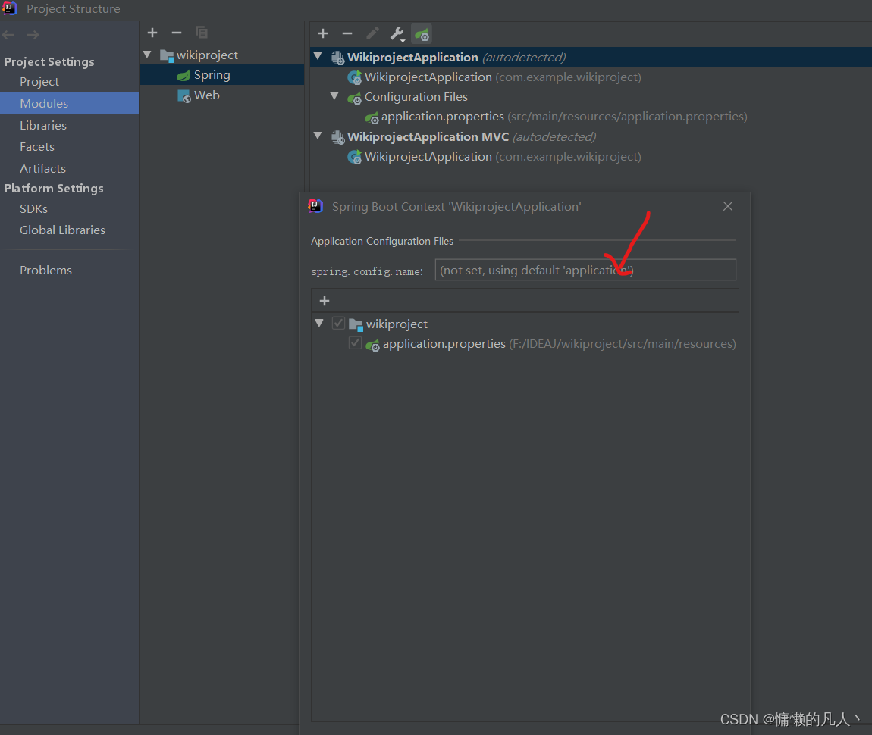Collapse the Configuration Files node
The image size is (872, 735).
334,96
